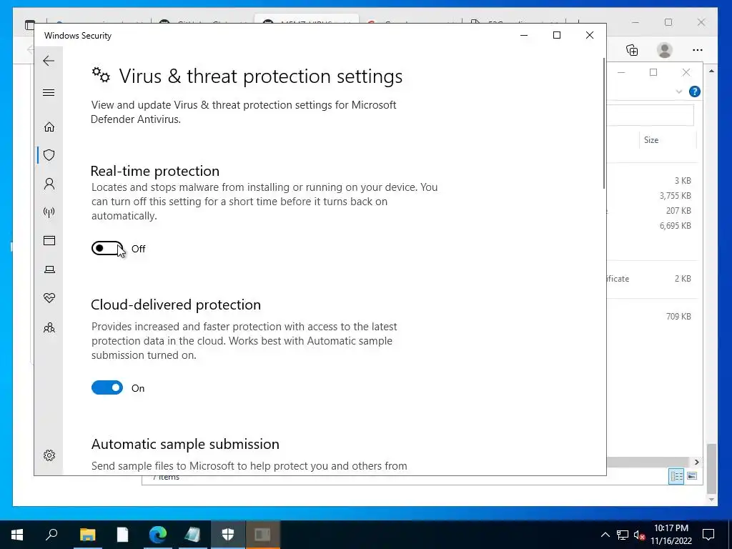Click the Edge page scrollbar down arrow
Image resolution: width=732 pixels, height=549 pixels.
point(711,500)
